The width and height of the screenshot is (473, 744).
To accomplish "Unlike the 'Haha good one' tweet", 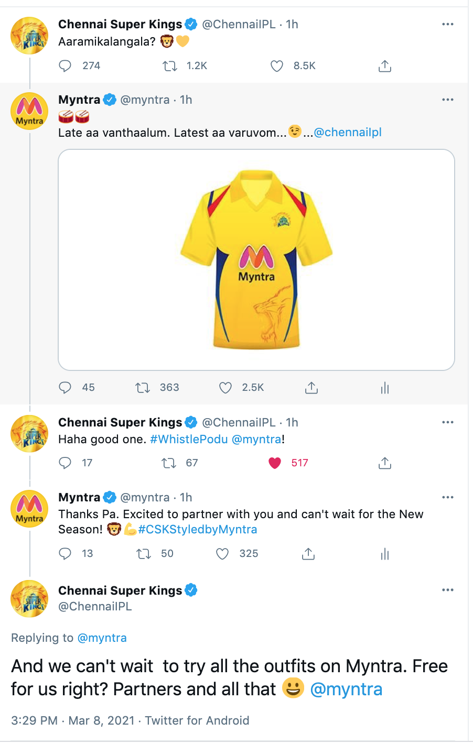I will point(275,463).
